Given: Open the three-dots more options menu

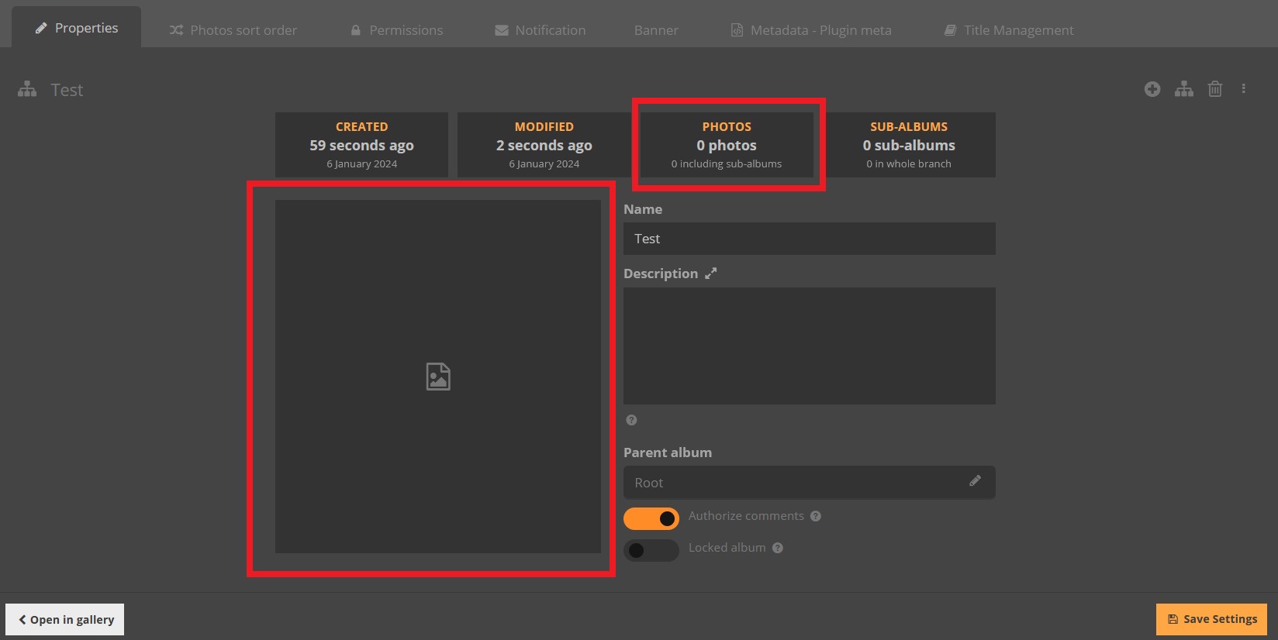Looking at the screenshot, I should (1244, 89).
